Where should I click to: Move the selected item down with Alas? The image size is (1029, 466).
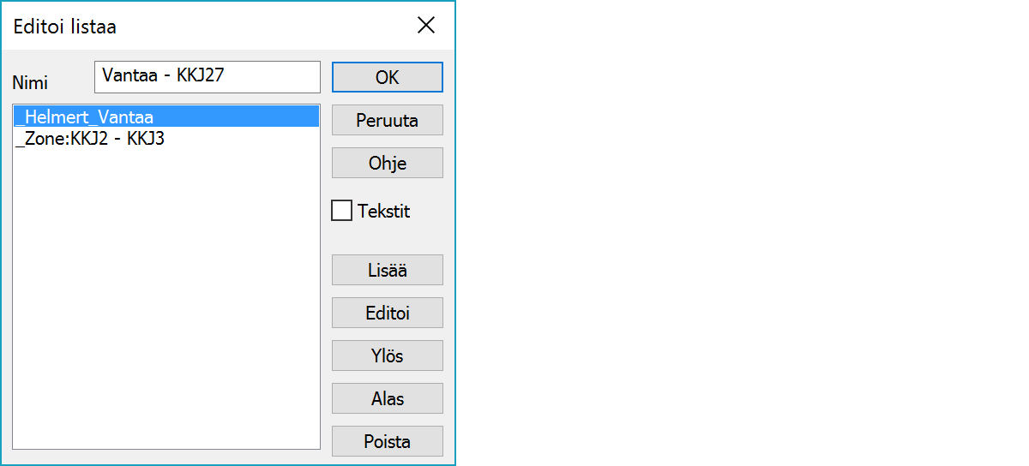click(x=387, y=398)
